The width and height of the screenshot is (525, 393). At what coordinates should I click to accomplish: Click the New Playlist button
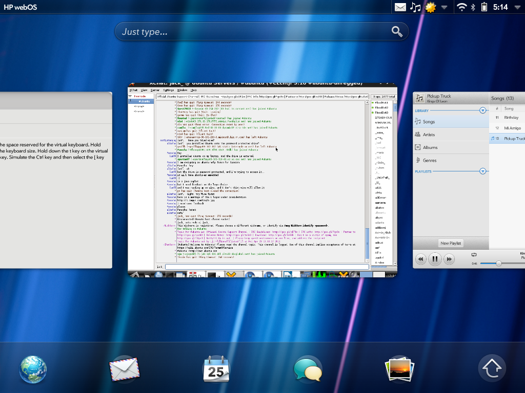tap(451, 243)
